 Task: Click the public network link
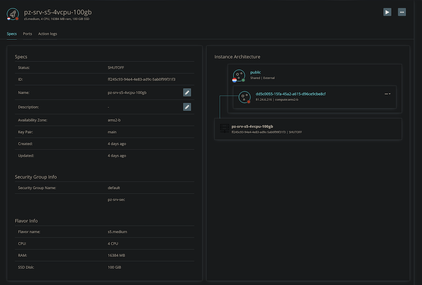(255, 72)
